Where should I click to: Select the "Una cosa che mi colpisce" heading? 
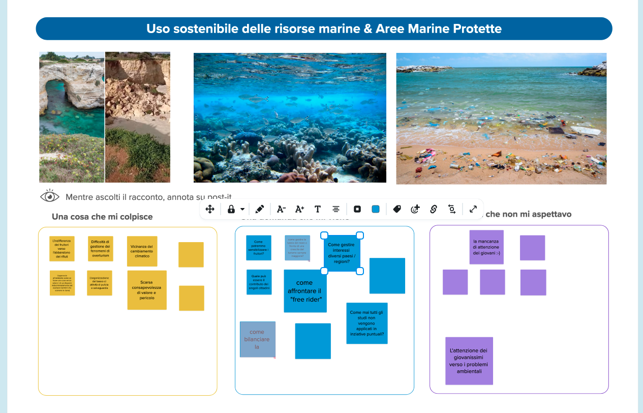click(102, 217)
